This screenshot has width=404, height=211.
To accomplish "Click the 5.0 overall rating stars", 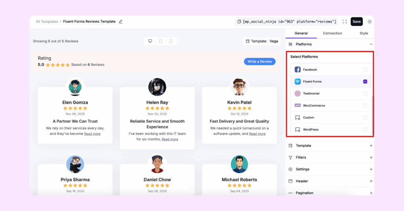I will click(x=58, y=65).
